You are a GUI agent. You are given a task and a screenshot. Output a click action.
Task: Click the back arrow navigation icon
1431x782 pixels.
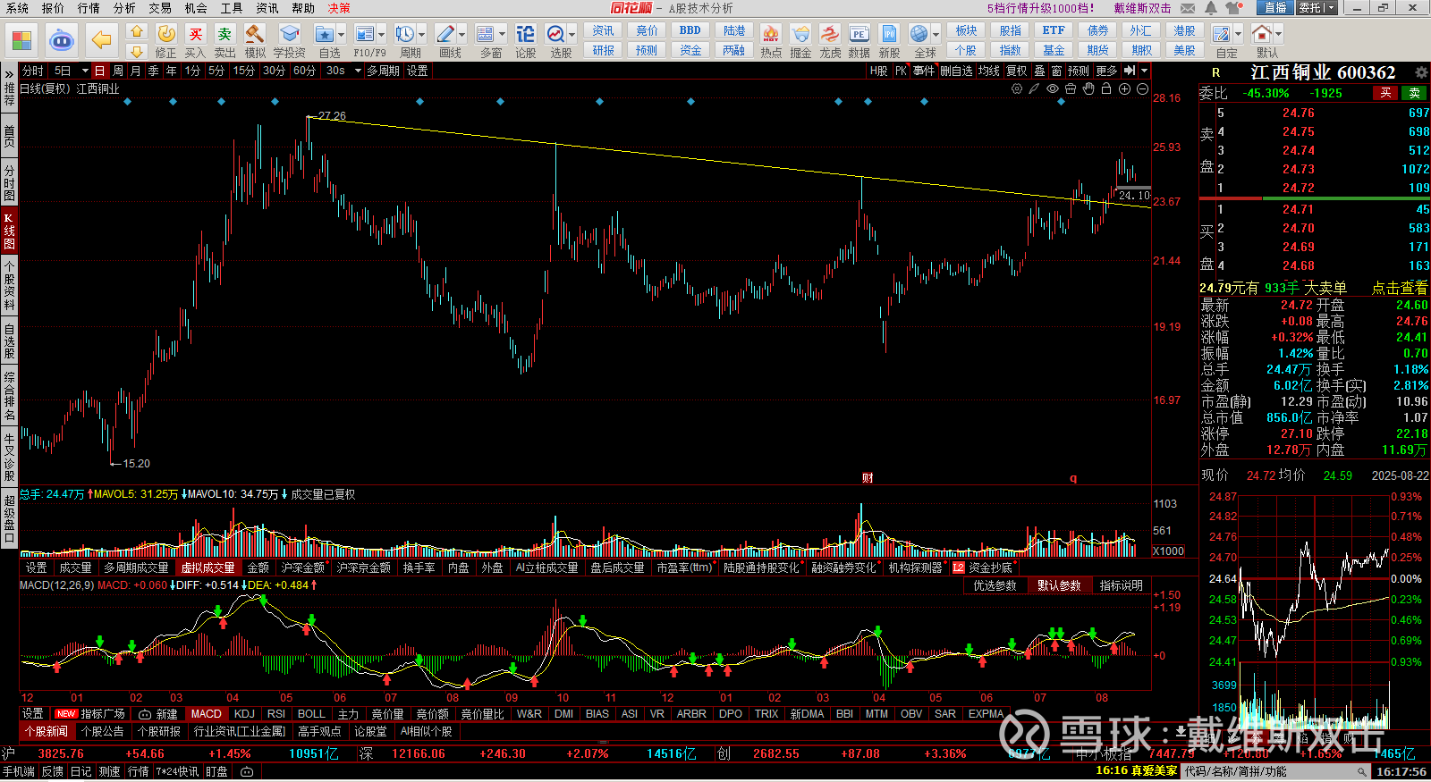pyautogui.click(x=101, y=40)
